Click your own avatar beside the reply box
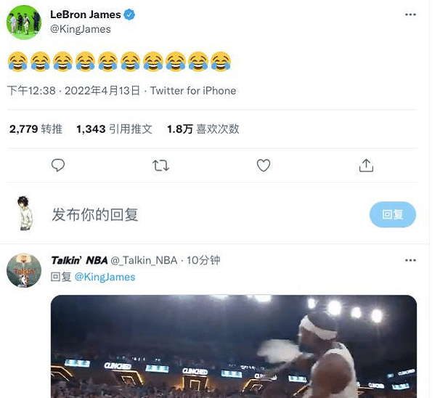This screenshot has height=398, width=448. point(24,214)
